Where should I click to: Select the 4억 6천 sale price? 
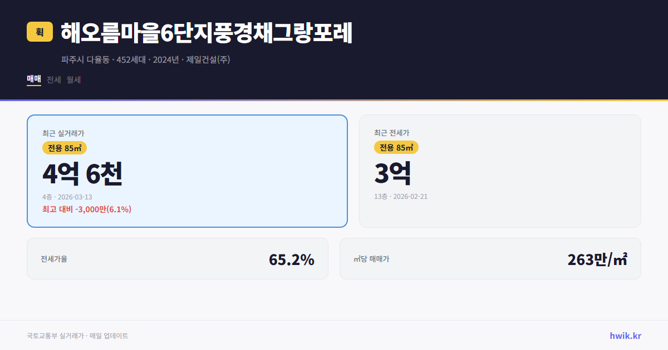pos(82,173)
